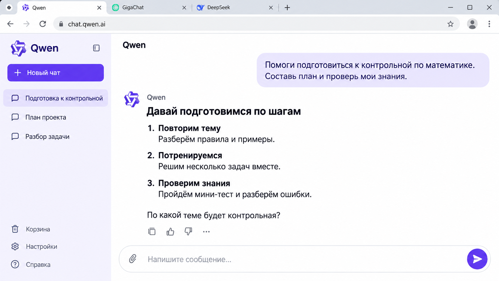The height and width of the screenshot is (281, 499).
Task: Go forward in browser history
Action: tap(27, 24)
